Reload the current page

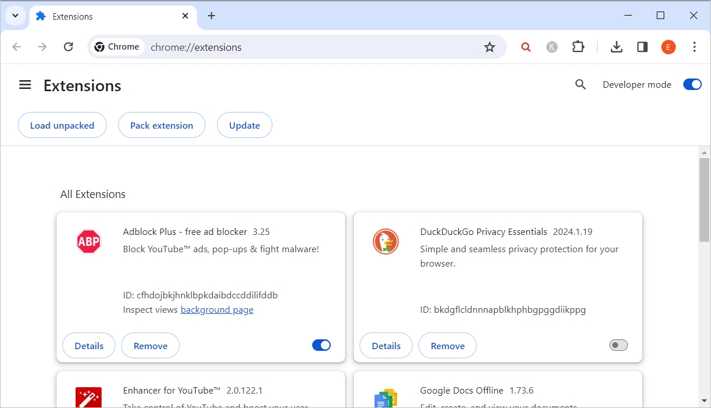point(68,47)
